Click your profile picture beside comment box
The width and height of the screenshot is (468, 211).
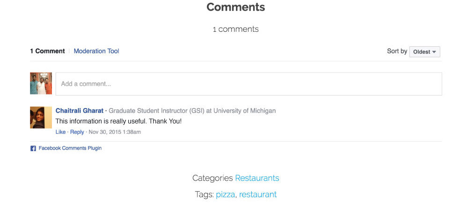41,83
